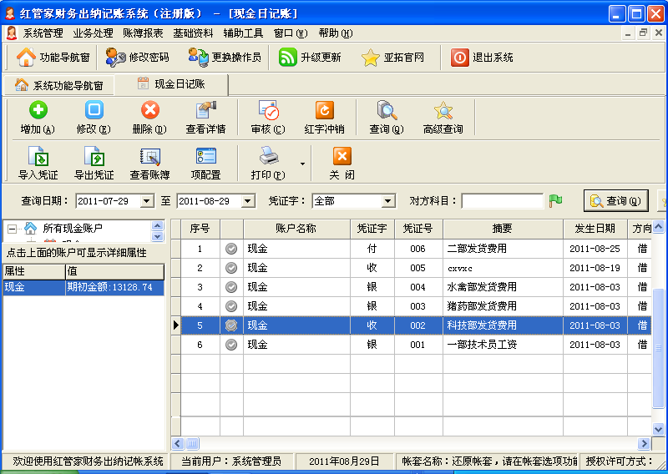
Task: Click the 修改 (Edit) toolbar icon
Action: 94,110
